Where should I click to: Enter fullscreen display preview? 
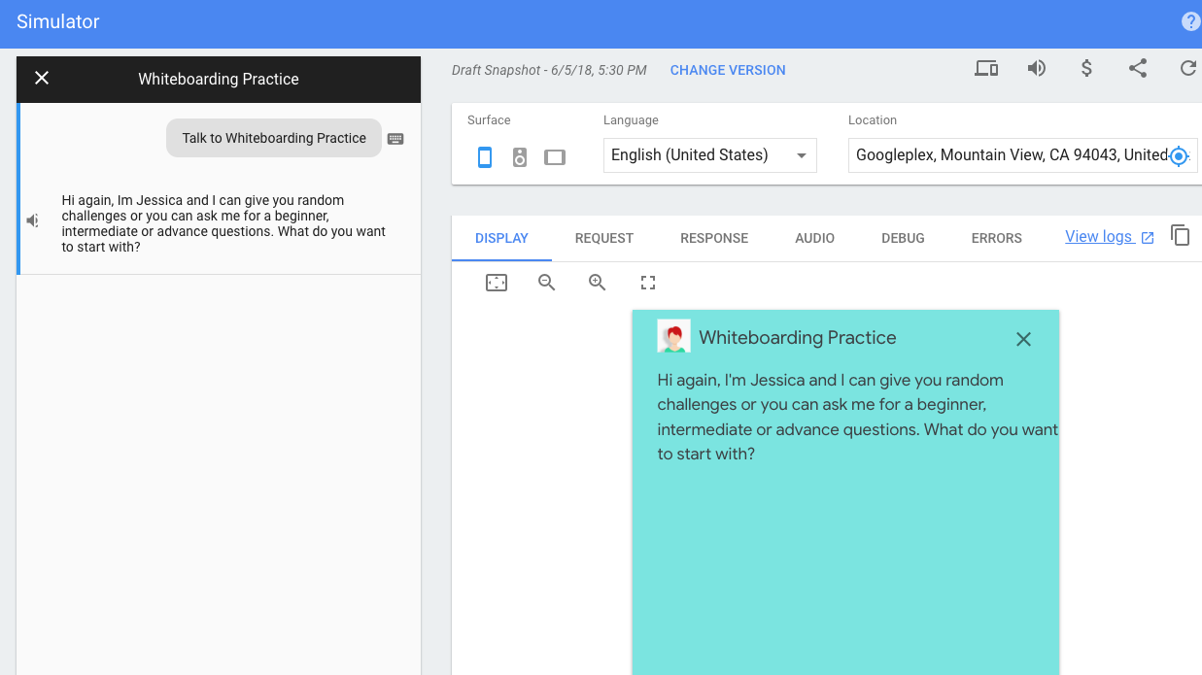tap(648, 283)
